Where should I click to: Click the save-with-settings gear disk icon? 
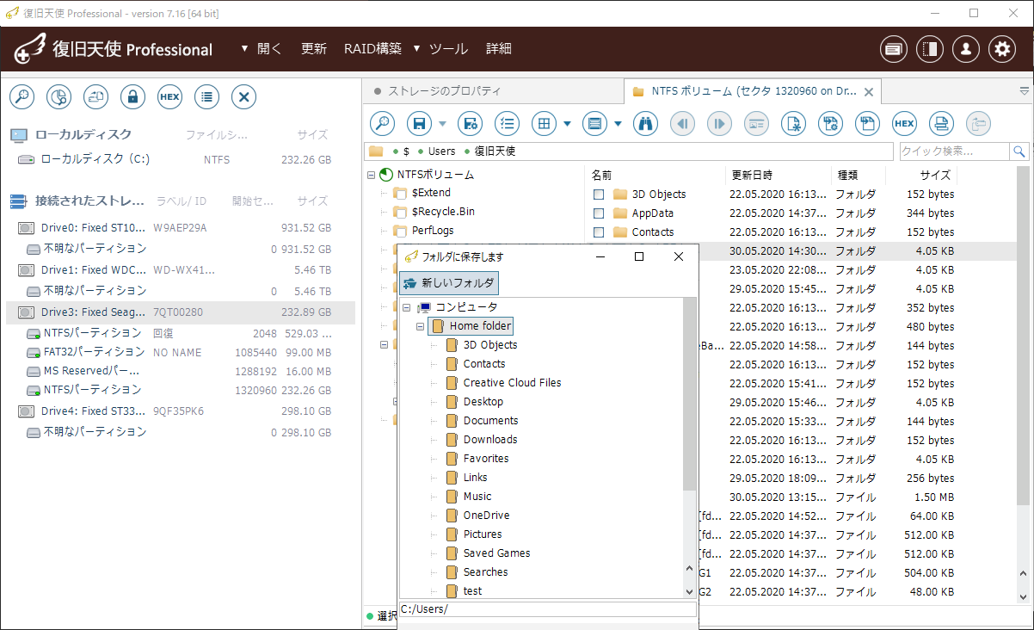coord(470,124)
